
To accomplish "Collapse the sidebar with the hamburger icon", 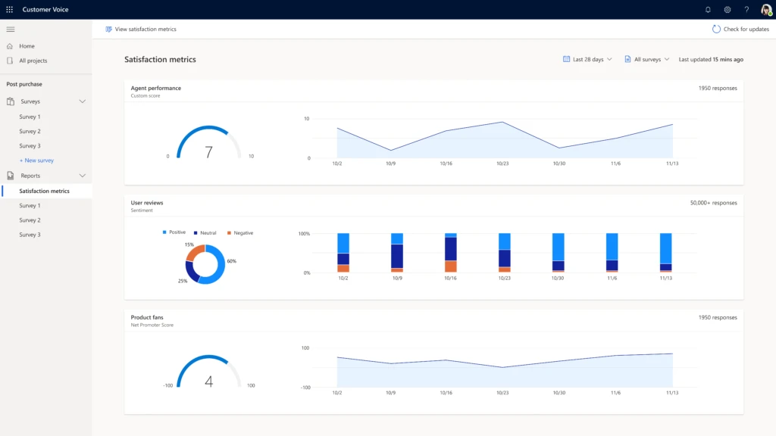I will coord(11,29).
